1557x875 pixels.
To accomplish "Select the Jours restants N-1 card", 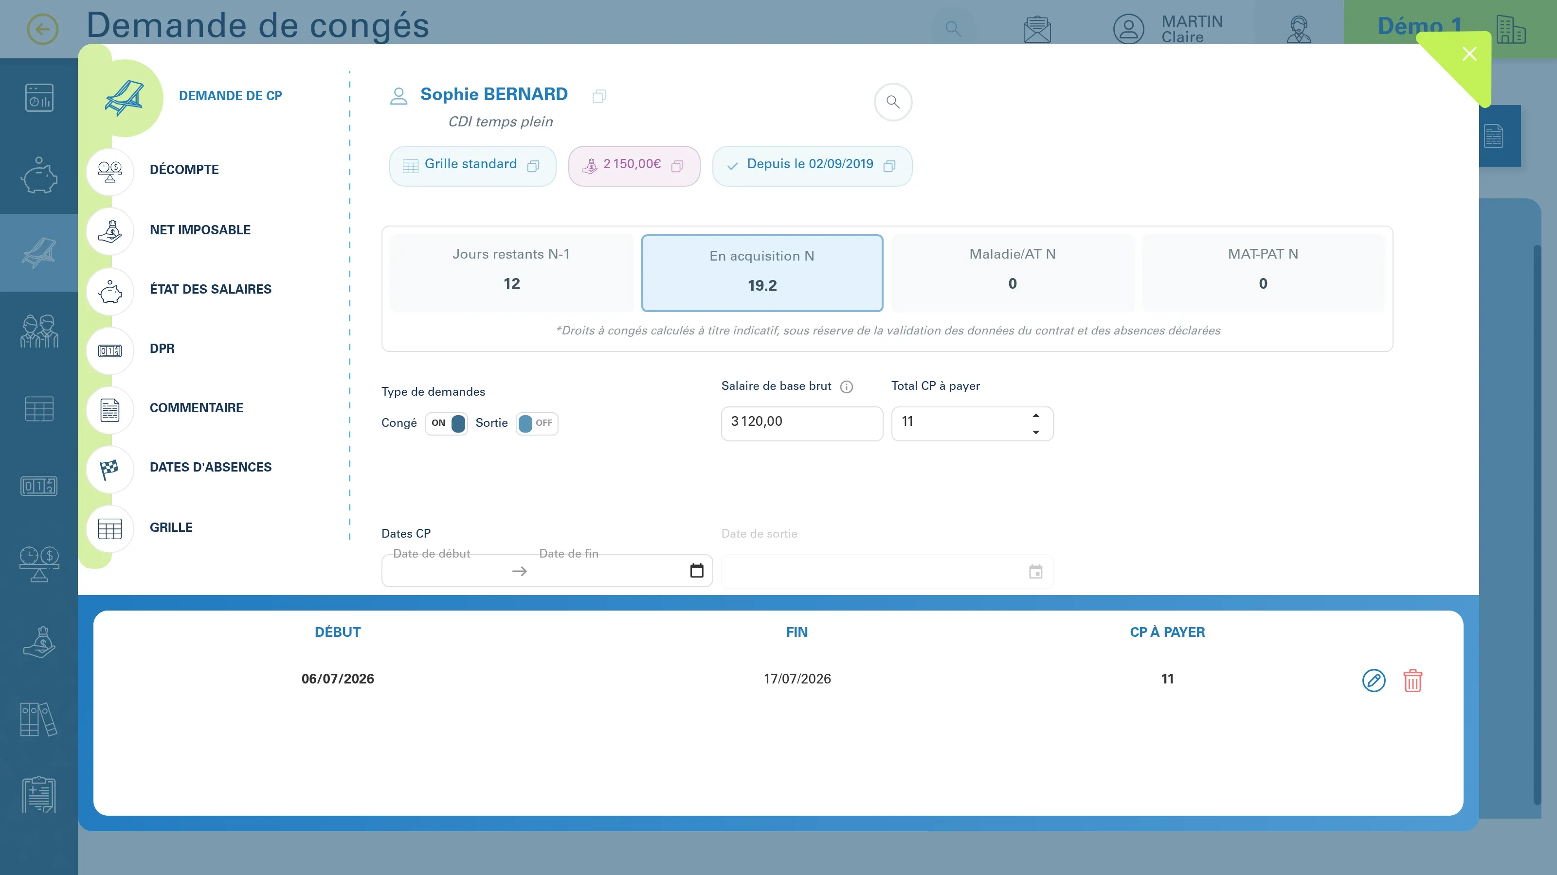I will click(511, 273).
